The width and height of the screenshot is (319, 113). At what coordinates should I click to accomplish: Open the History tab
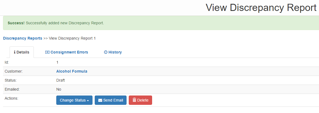[x=115, y=52]
